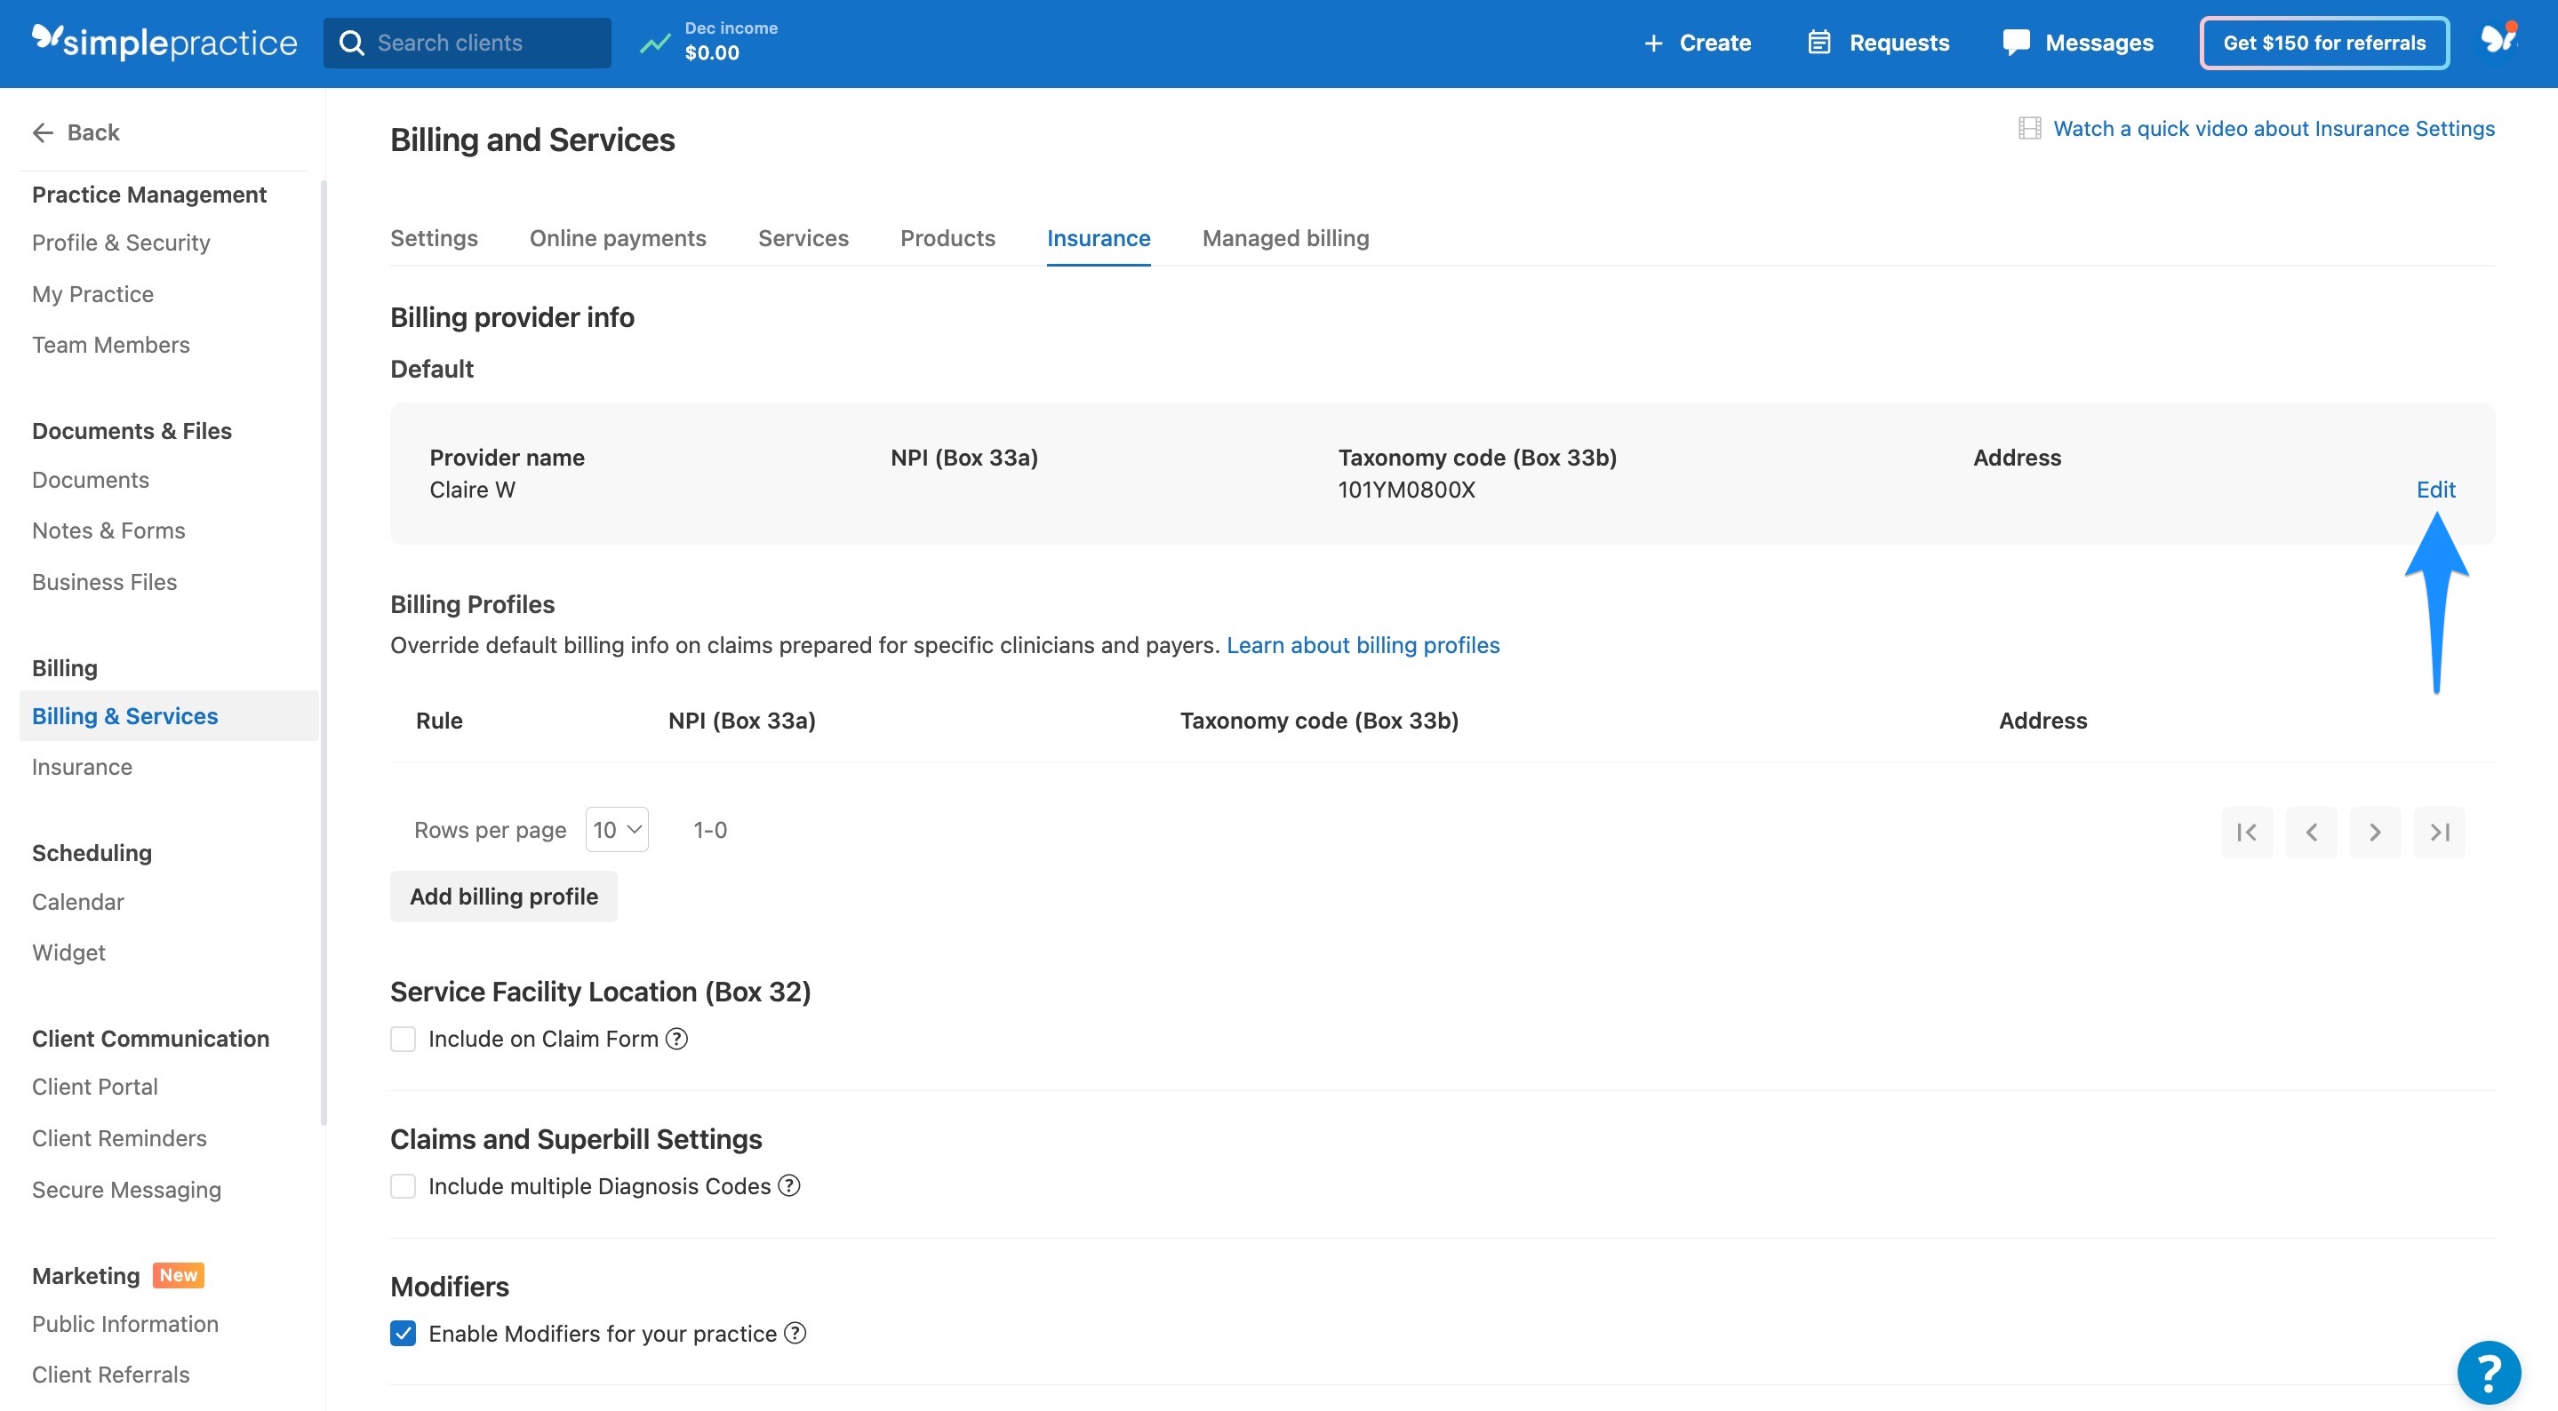The image size is (2558, 1411).
Task: Enable Include on Claim Form
Action: [404, 1038]
